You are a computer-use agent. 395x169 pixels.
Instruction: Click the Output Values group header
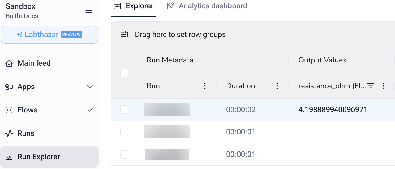coord(322,60)
